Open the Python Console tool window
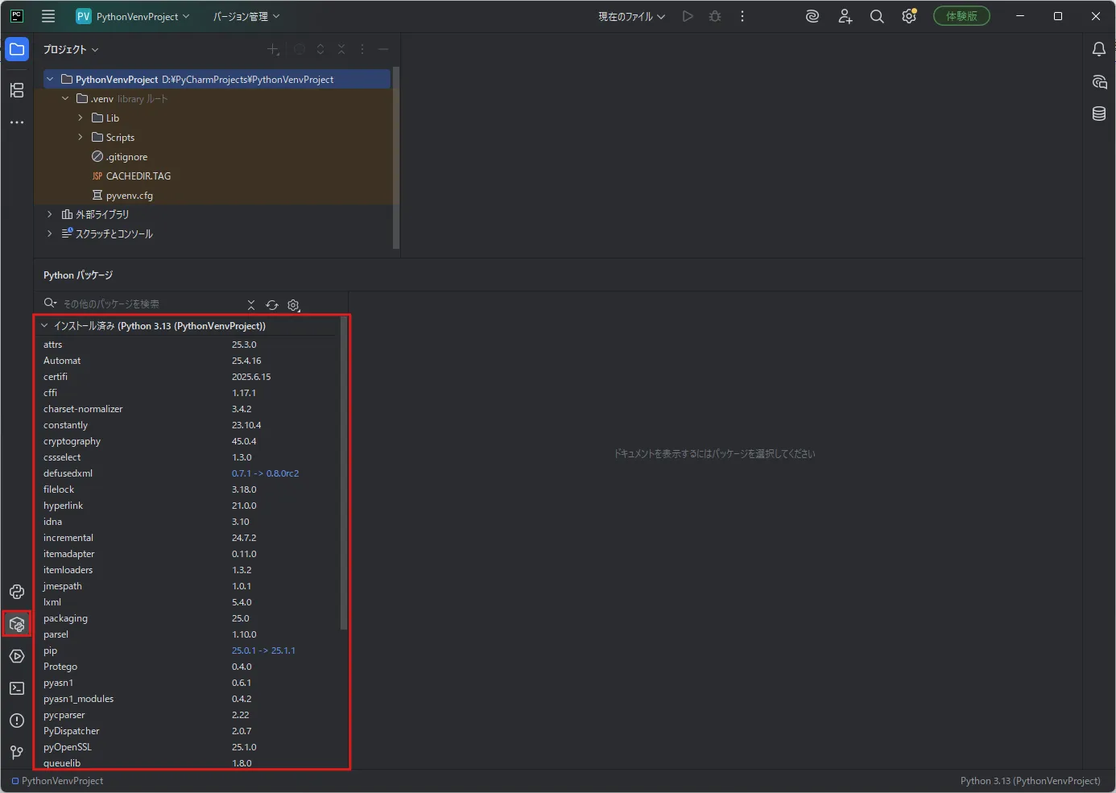 pyautogui.click(x=17, y=592)
